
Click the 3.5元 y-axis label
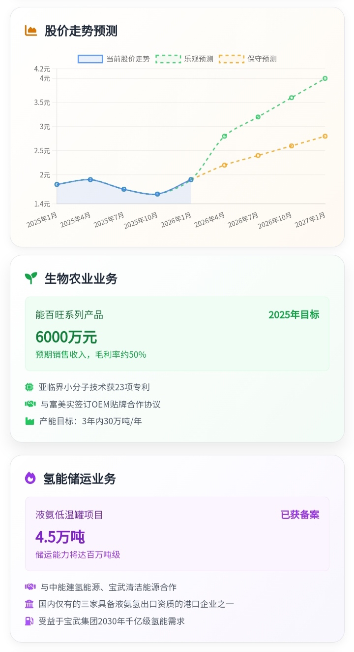coord(42,103)
